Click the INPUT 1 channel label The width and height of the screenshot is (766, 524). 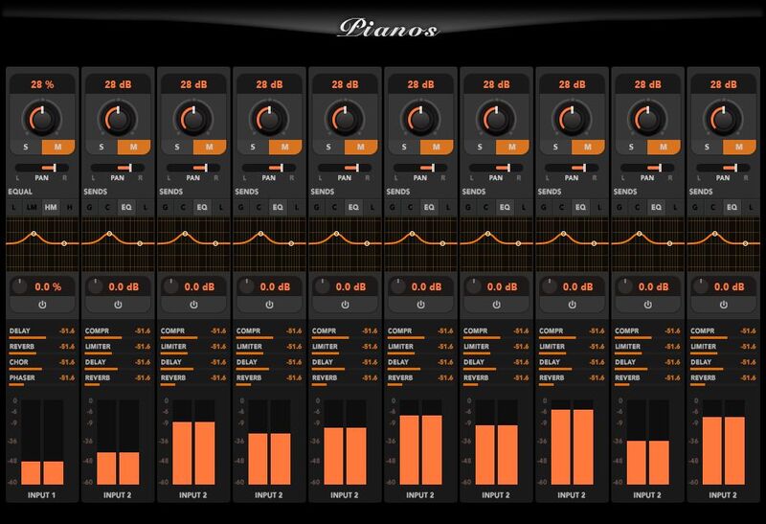click(x=41, y=495)
